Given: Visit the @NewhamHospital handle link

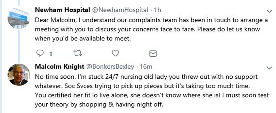Looking at the screenshot, I should (x=120, y=10).
